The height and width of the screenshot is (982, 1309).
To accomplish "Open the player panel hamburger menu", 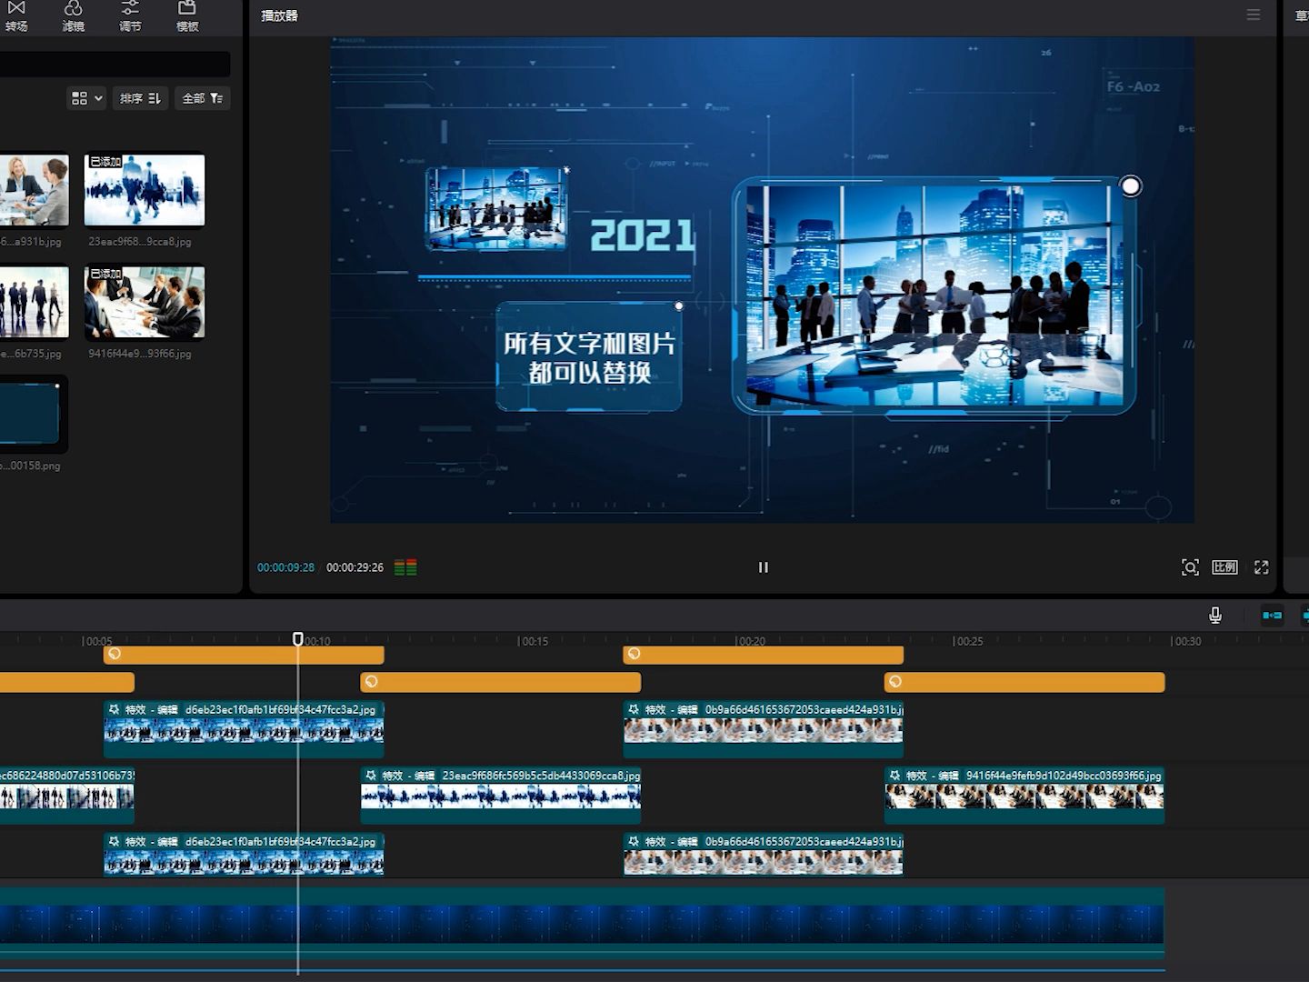I will [1254, 15].
